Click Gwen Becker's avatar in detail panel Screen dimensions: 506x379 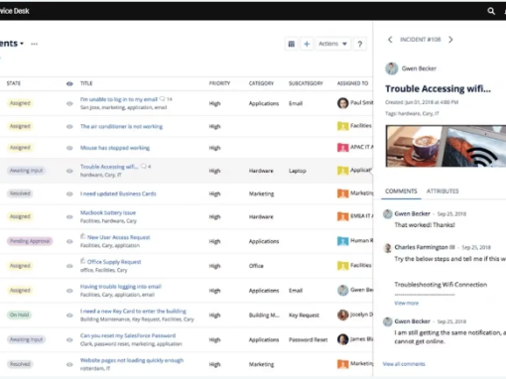392,68
